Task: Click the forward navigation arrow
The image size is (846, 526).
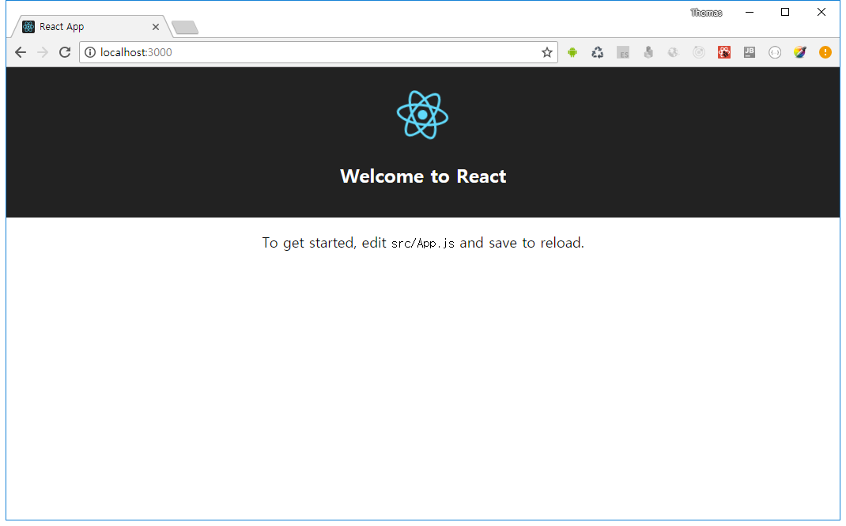Action: (43, 52)
